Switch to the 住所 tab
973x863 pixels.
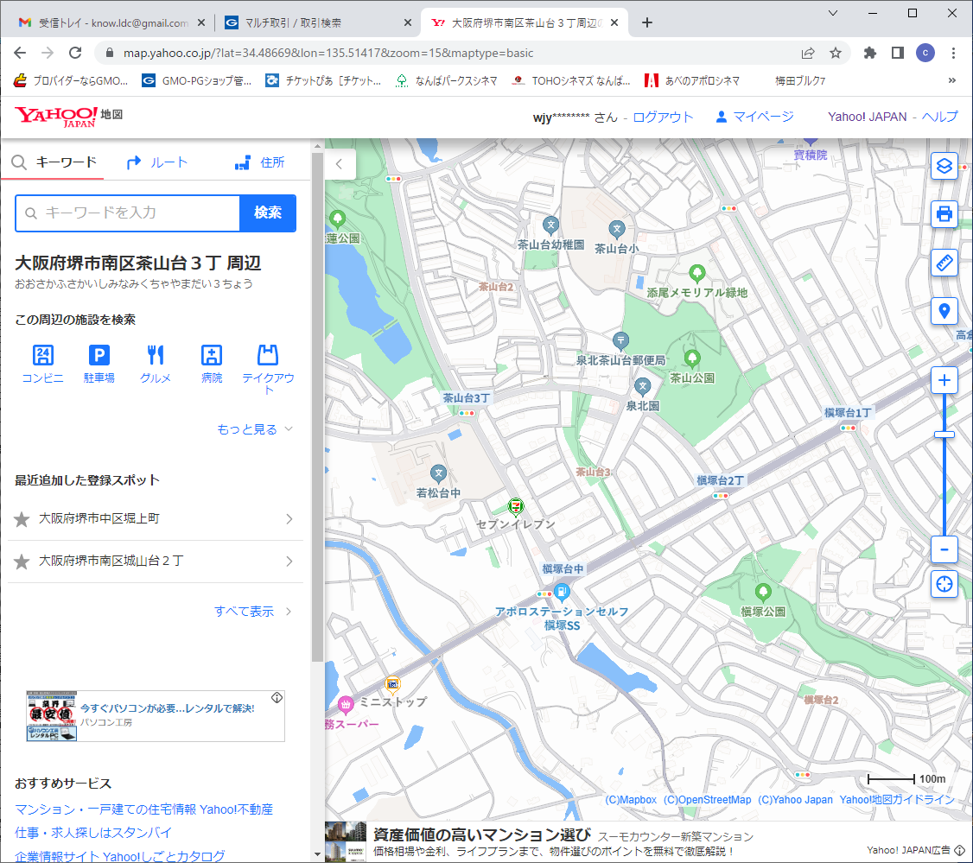[x=260, y=162]
